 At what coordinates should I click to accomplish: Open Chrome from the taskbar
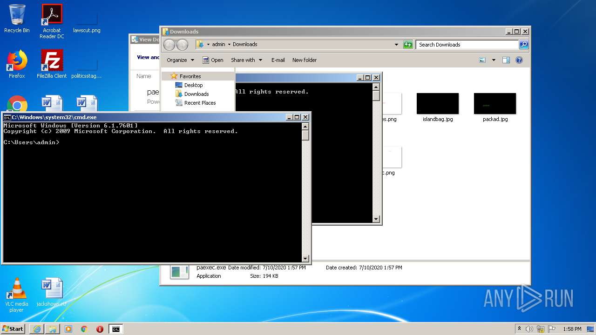pyautogui.click(x=84, y=329)
